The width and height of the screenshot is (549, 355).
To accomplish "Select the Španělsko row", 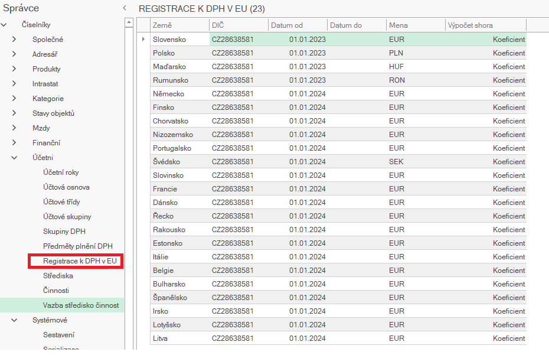I will (x=338, y=298).
